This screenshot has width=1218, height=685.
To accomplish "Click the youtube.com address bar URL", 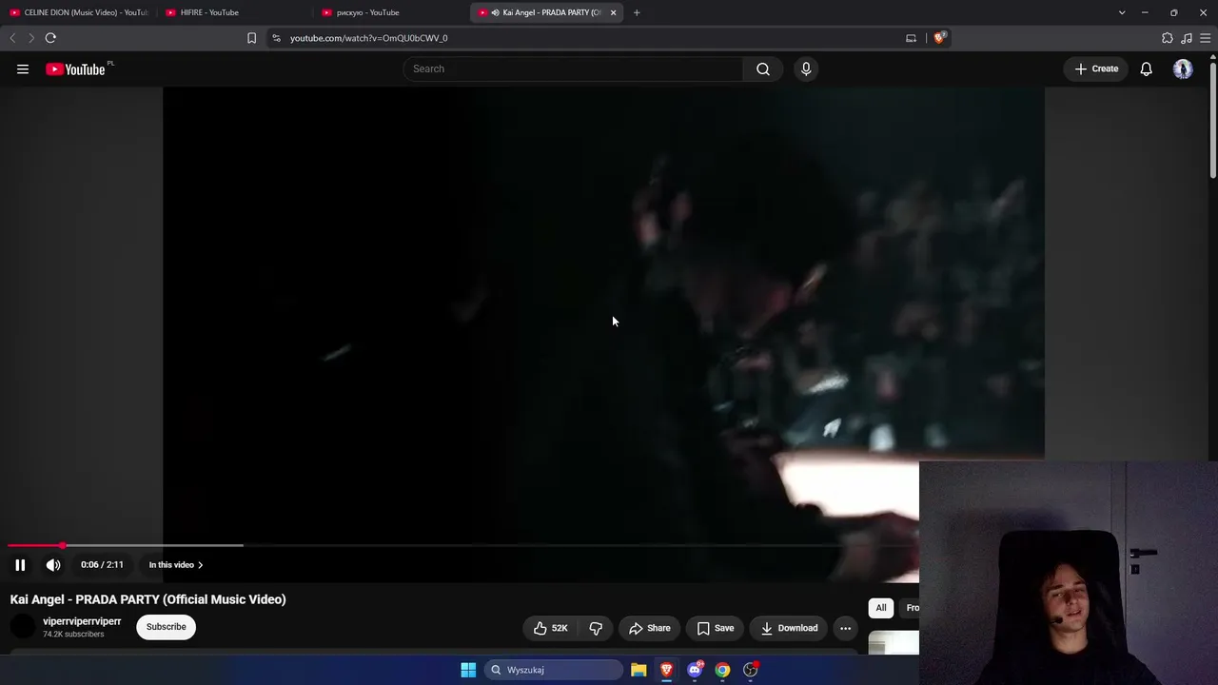I will (368, 38).
